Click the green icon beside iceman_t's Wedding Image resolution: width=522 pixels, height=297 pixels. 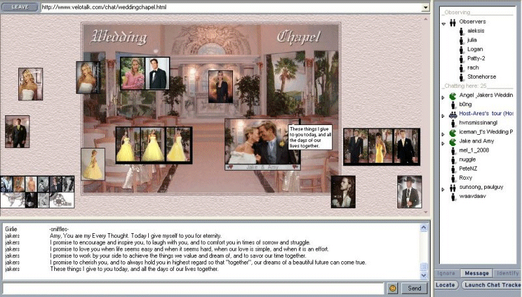(453, 132)
